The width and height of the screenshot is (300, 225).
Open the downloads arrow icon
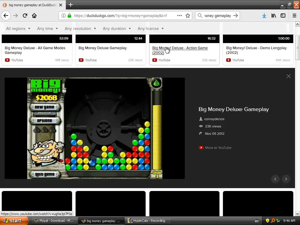tap(264, 16)
